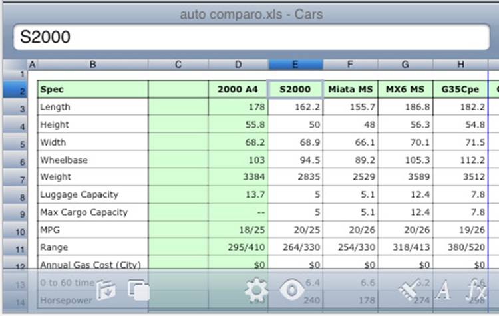This screenshot has width=499, height=316.
Task: Select column H header
Action: point(460,65)
